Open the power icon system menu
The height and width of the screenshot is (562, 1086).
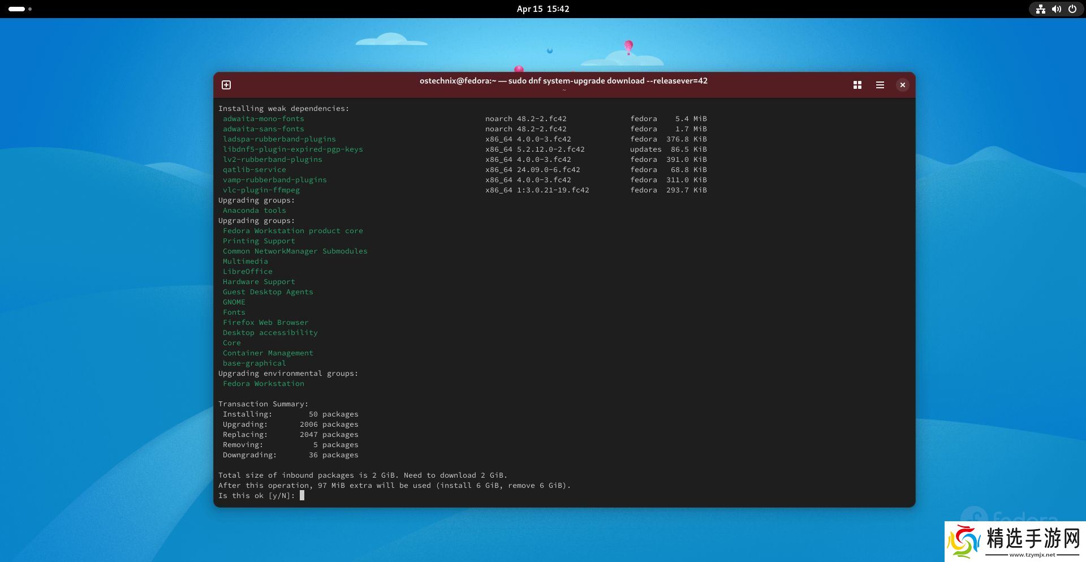tap(1072, 9)
